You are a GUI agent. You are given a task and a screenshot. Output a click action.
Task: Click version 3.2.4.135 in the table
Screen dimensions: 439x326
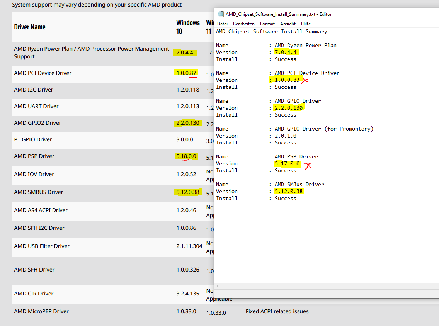click(x=187, y=294)
